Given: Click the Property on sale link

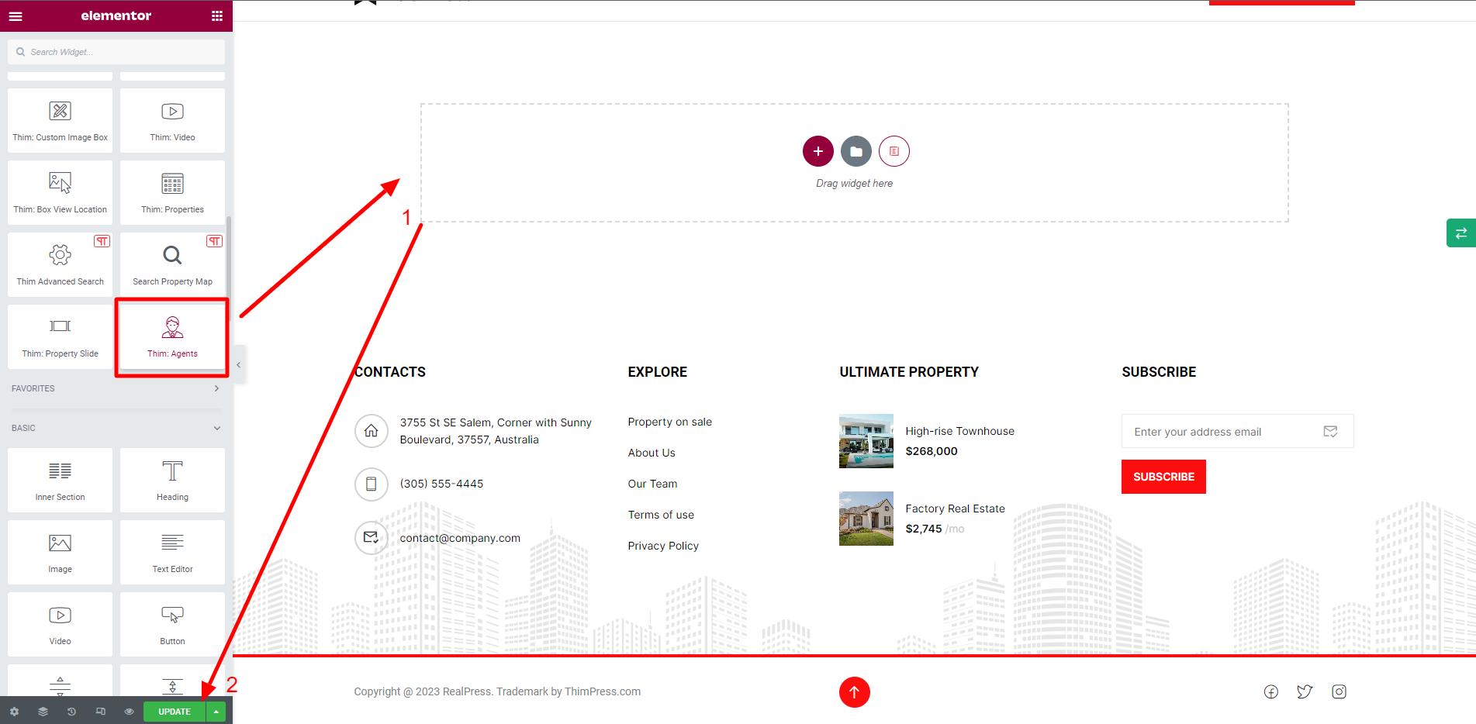Looking at the screenshot, I should click(x=669, y=422).
